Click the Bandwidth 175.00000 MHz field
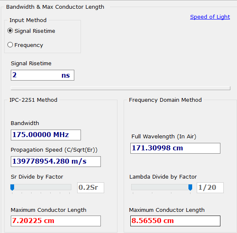This screenshot has width=237, height=233. (x=46, y=135)
